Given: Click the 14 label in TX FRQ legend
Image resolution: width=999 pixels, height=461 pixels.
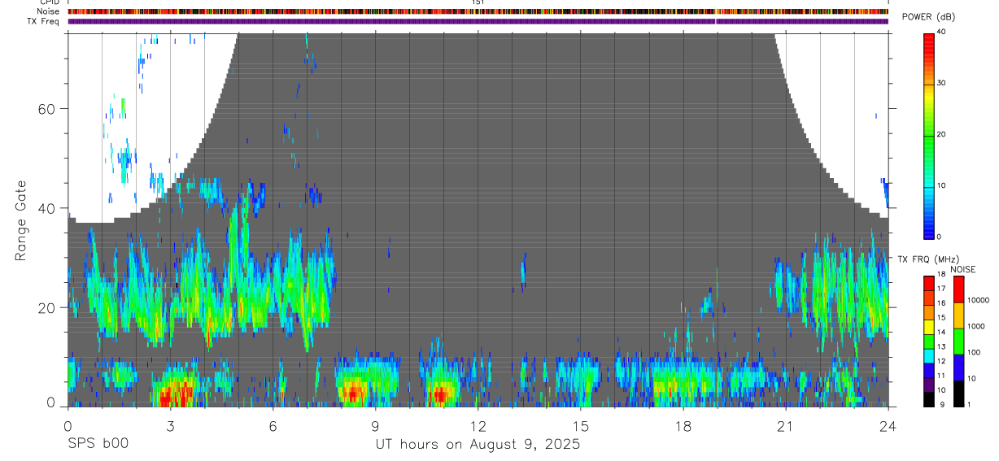Looking at the screenshot, I should [941, 332].
